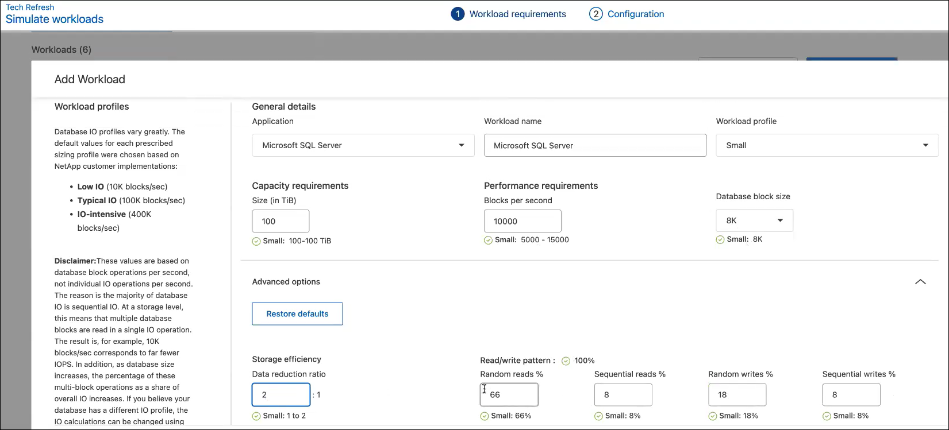Click green check beside Read/write pattern 100%
This screenshot has height=430, width=949.
566,361
